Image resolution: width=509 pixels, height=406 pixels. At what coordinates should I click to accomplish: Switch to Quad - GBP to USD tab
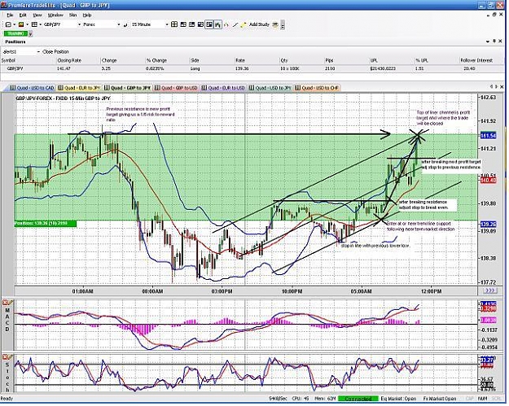[x=176, y=88]
